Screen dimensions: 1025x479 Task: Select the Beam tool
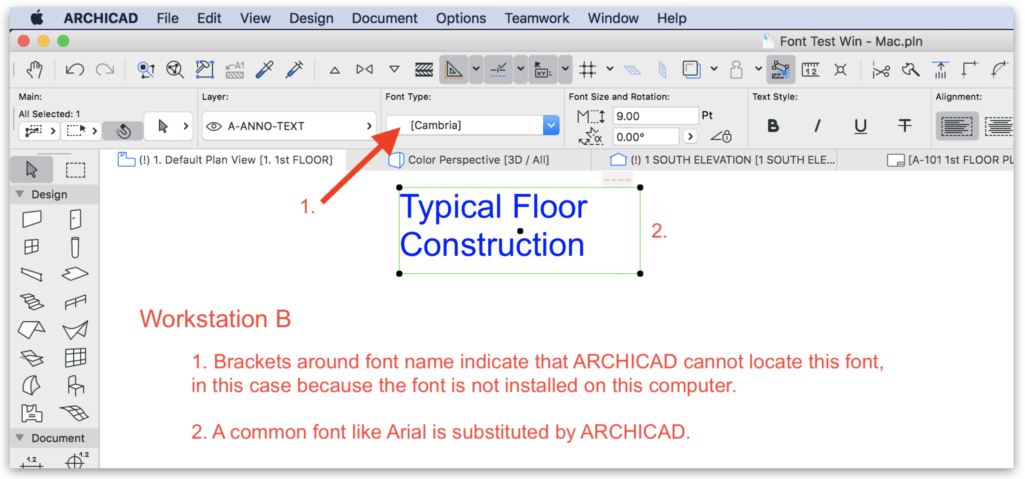coord(31,274)
